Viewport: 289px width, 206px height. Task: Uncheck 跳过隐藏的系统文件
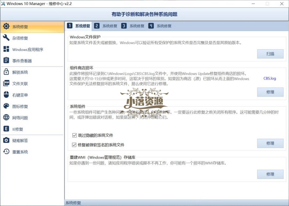75,135
